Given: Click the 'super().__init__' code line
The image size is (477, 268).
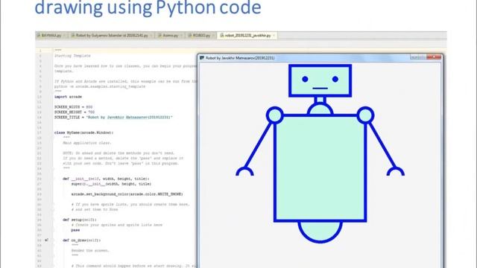Looking at the screenshot, I should pyautogui.click(x=111, y=184).
